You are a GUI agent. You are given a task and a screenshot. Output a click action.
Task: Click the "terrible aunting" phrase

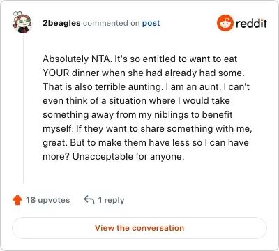[x=128, y=86]
